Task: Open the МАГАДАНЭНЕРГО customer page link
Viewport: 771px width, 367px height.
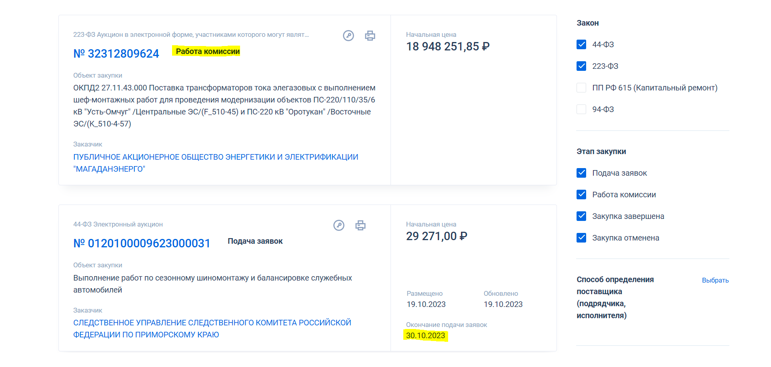Action: (215, 163)
